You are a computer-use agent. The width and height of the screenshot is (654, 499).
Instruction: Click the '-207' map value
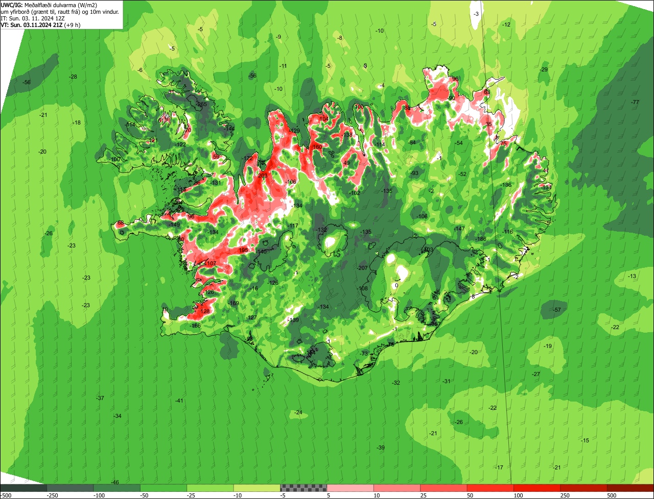362,268
